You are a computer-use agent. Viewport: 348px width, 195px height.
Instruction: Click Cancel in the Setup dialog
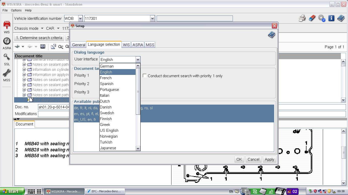point(253,159)
